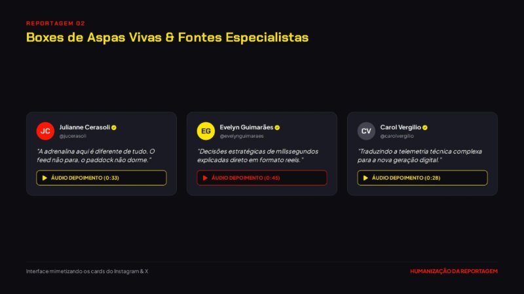Open the @carolvergilio handle

point(397,136)
